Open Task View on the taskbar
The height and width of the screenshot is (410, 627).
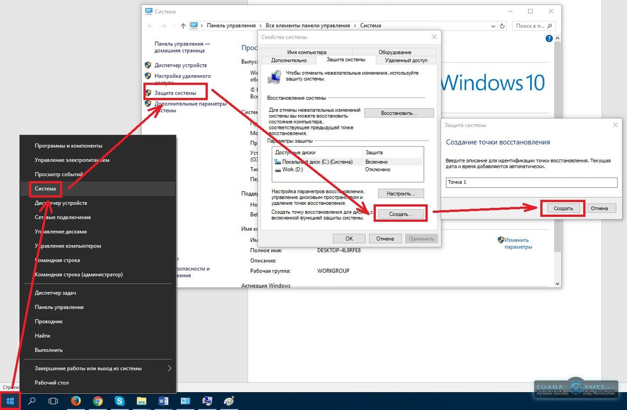pyautogui.click(x=53, y=401)
